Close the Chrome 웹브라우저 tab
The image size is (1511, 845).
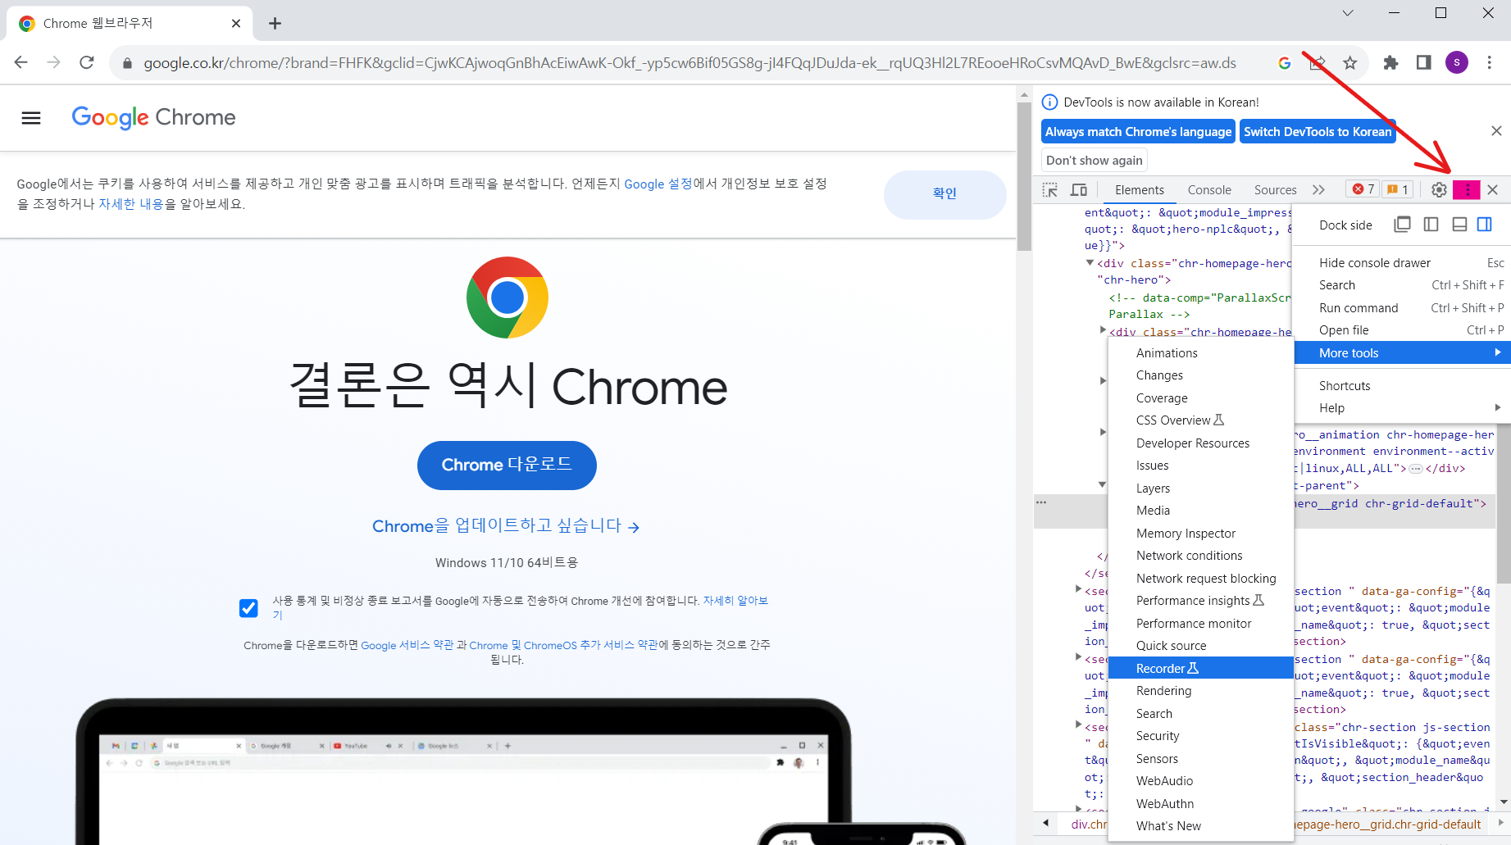[x=236, y=24]
